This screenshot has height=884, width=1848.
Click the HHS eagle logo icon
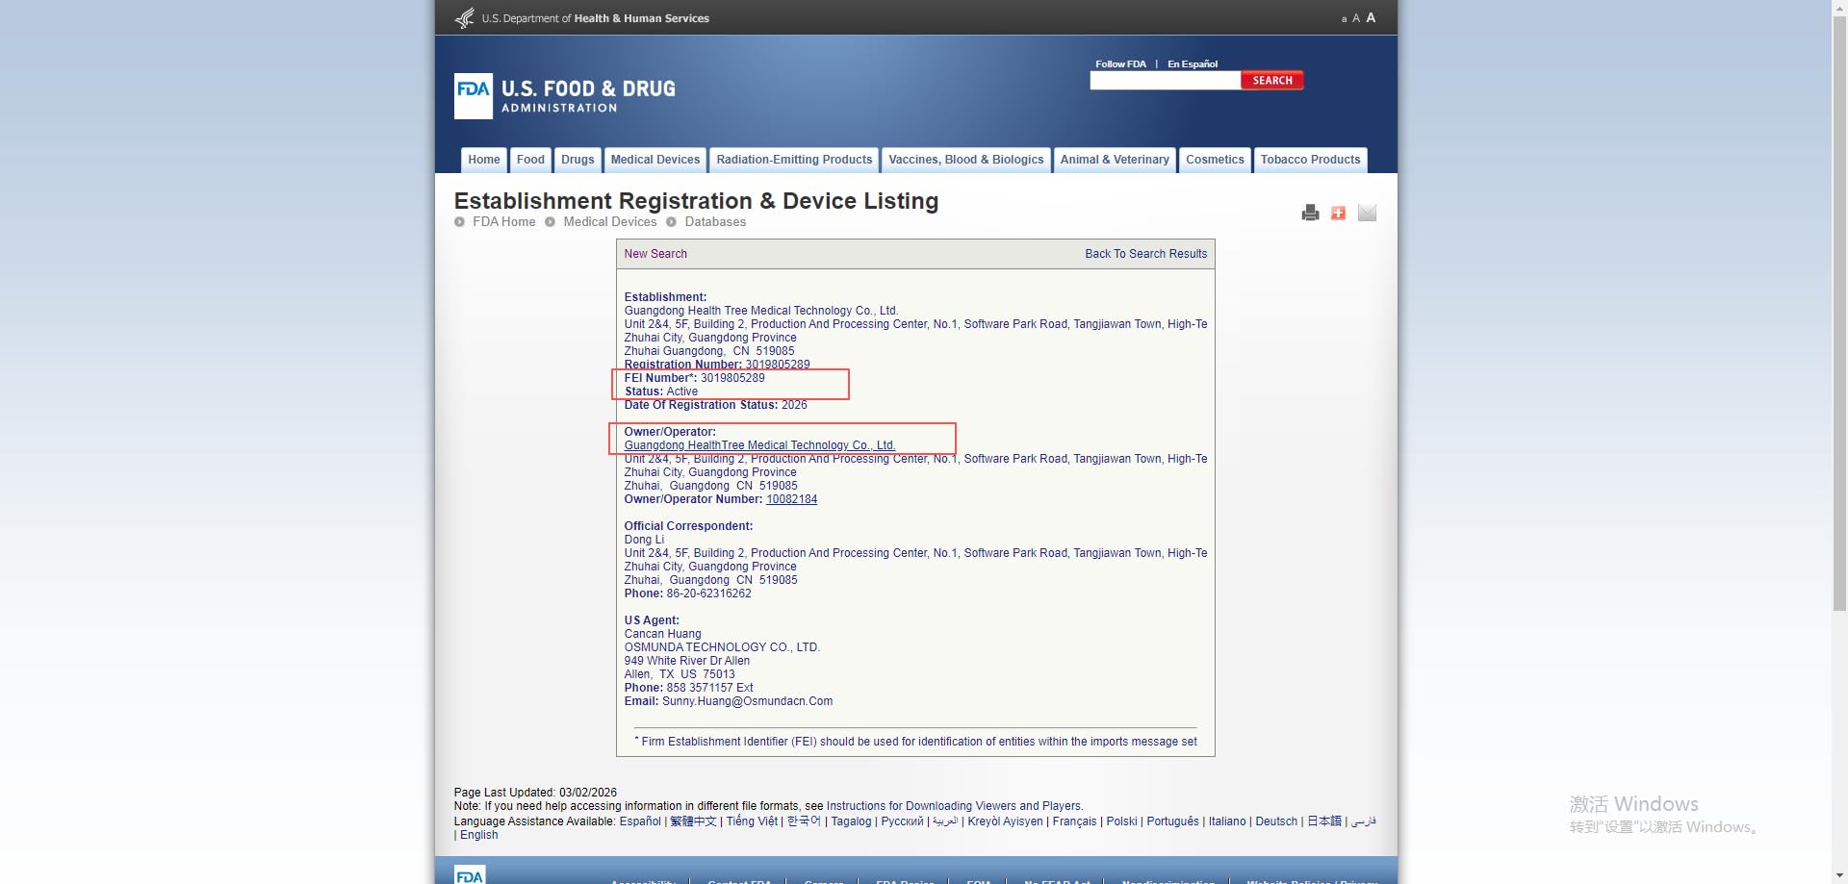coord(465,18)
